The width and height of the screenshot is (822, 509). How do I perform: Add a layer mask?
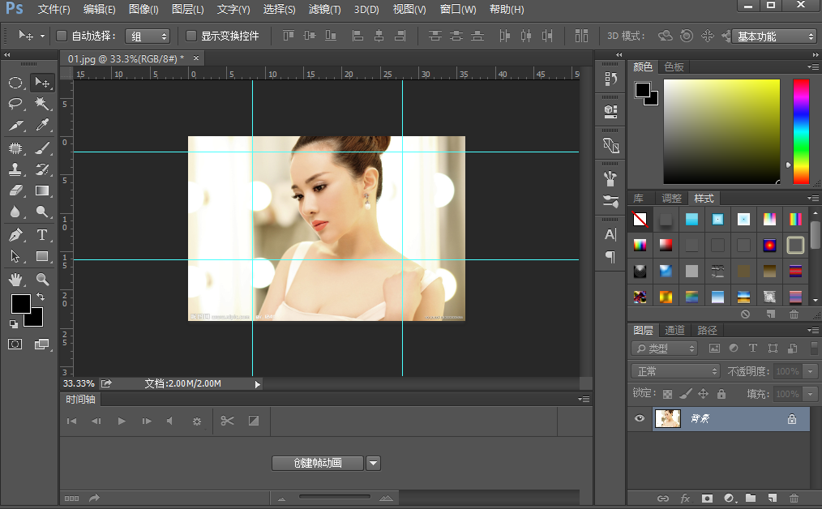707,498
